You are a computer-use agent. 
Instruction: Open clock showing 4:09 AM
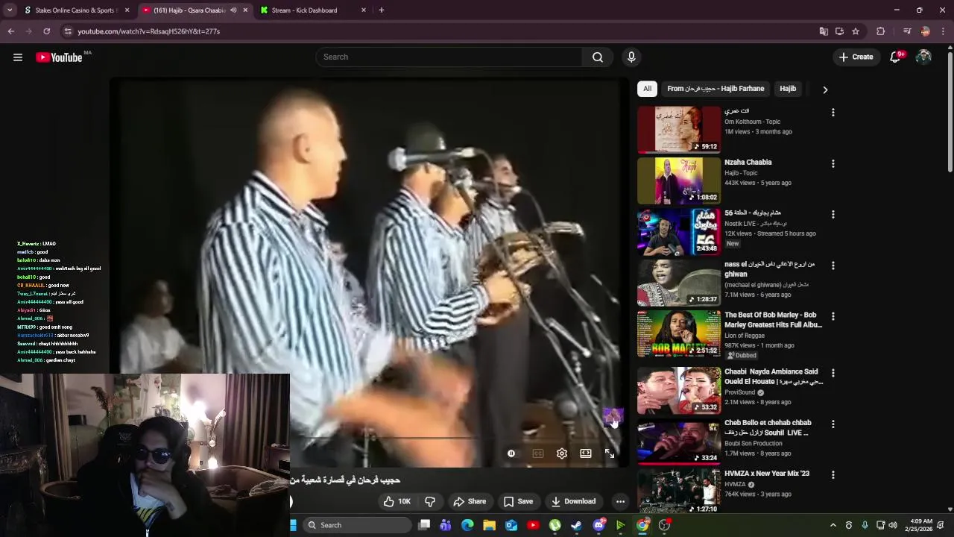919,525
